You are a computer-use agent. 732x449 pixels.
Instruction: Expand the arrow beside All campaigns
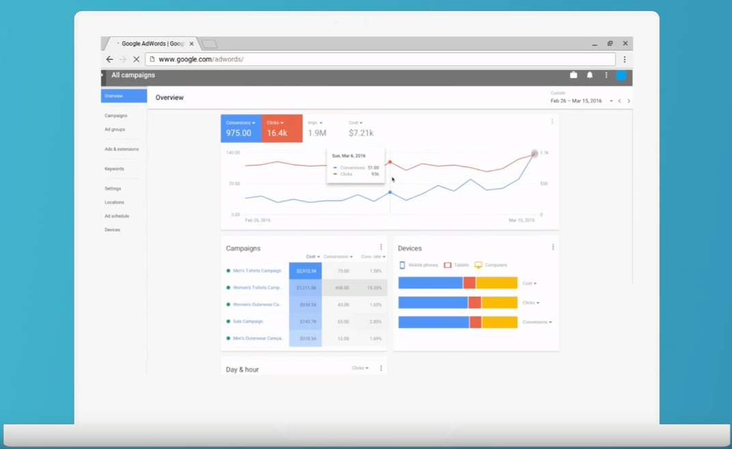tap(102, 74)
